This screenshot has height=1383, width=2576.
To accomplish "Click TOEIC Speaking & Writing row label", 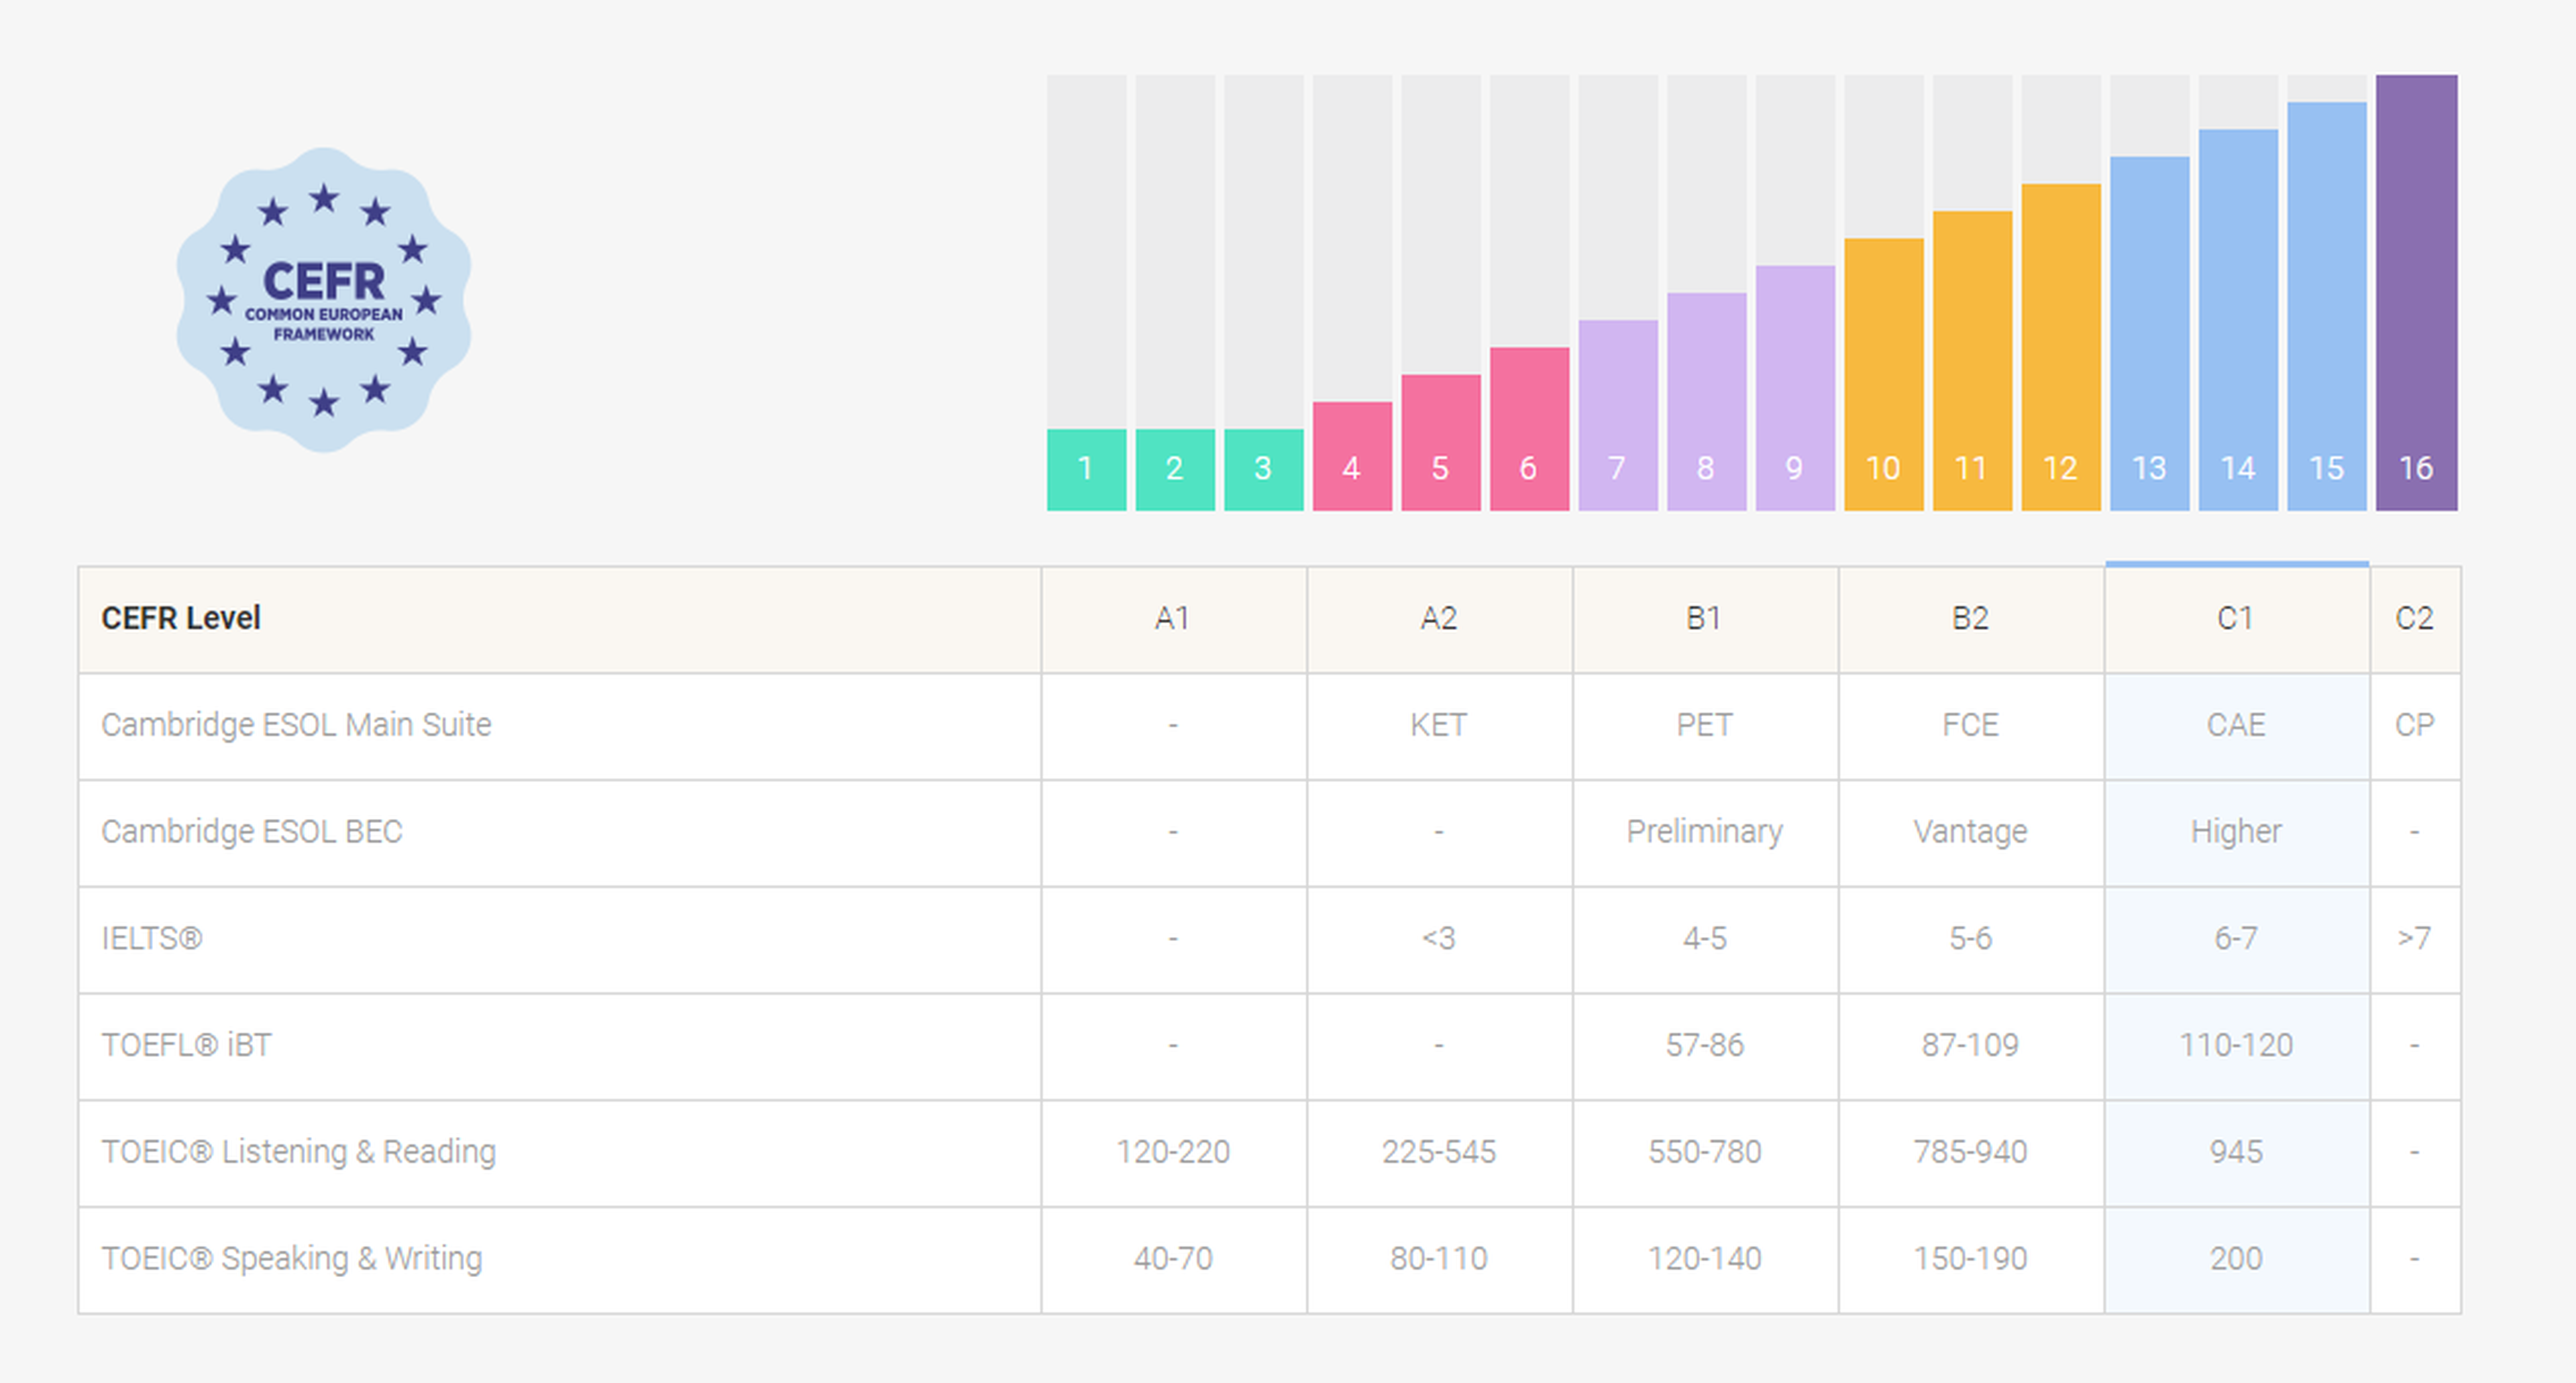I will pyautogui.click(x=291, y=1259).
